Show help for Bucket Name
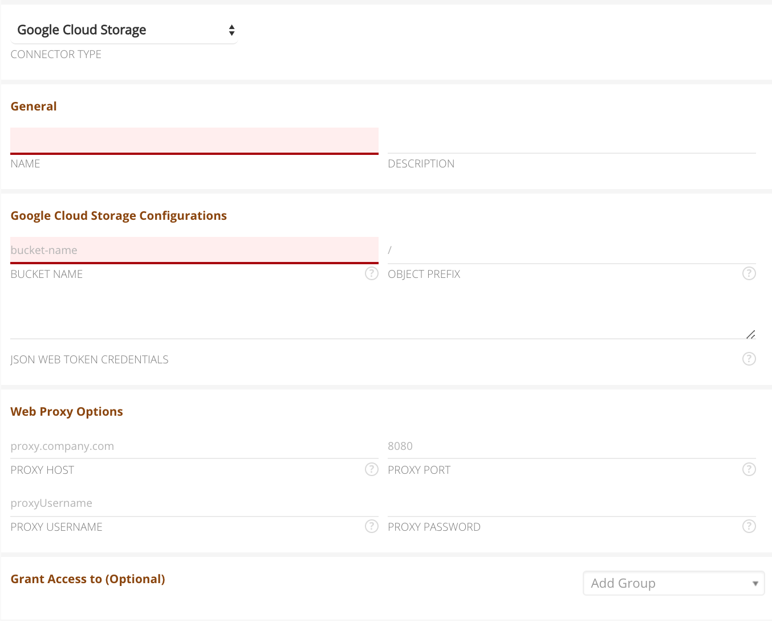The image size is (772, 623). [x=372, y=273]
